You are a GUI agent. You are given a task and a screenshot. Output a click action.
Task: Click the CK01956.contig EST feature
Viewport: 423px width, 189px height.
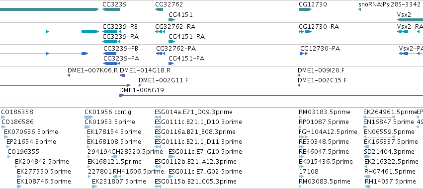coord(89,117)
